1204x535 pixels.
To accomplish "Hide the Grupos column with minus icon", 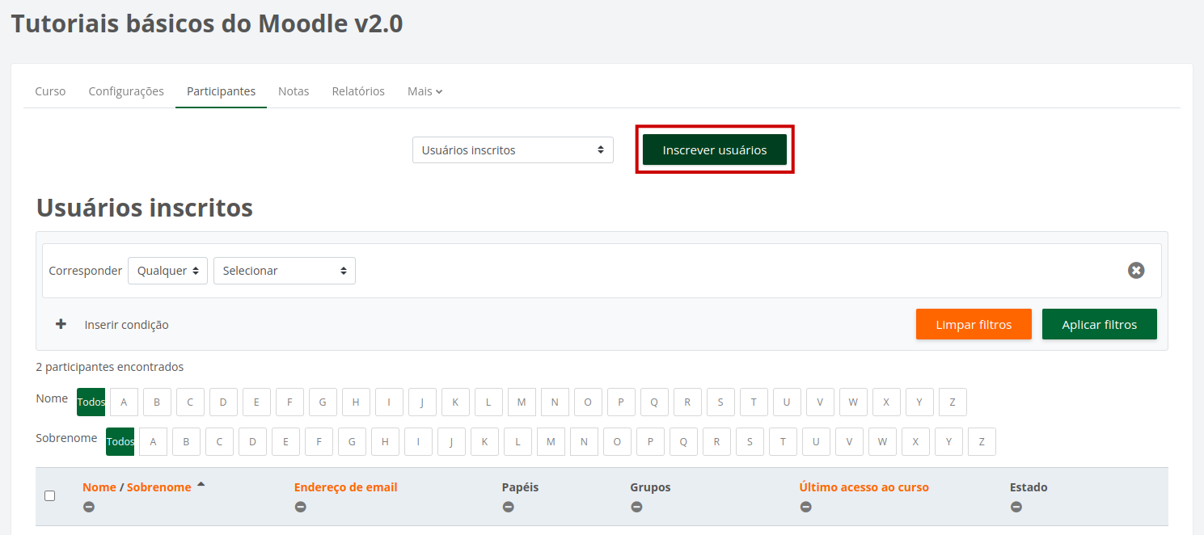I will click(636, 507).
